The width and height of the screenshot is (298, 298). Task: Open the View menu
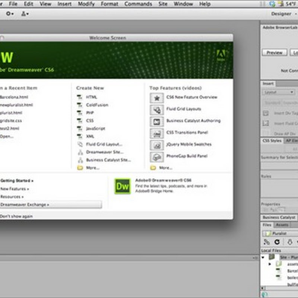tap(45, 4)
